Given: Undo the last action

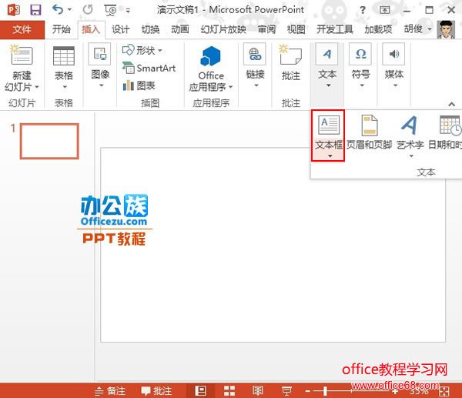Looking at the screenshot, I should point(58,10).
